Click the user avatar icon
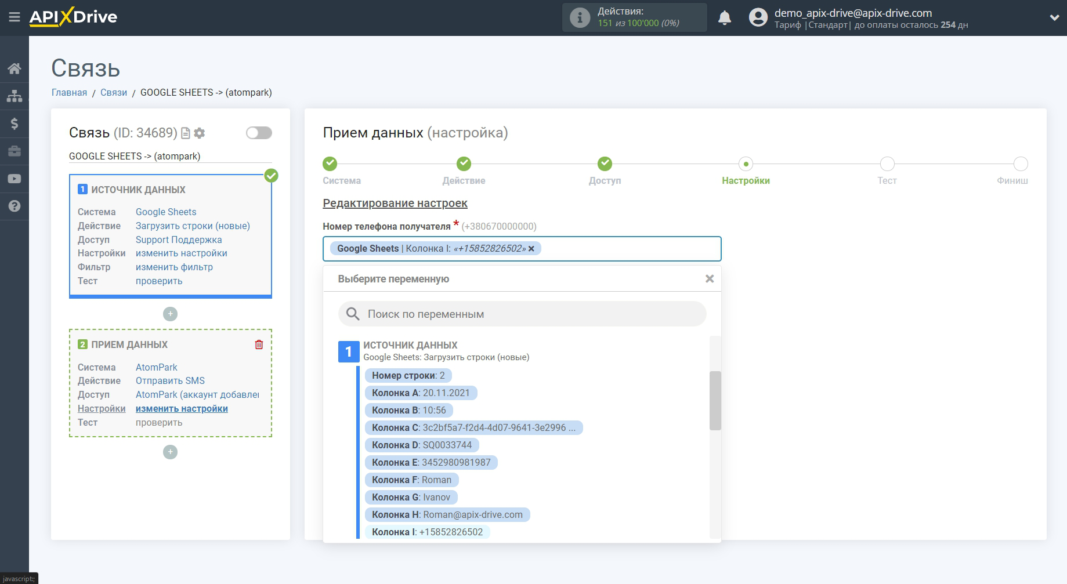1067x584 pixels. coord(758,17)
